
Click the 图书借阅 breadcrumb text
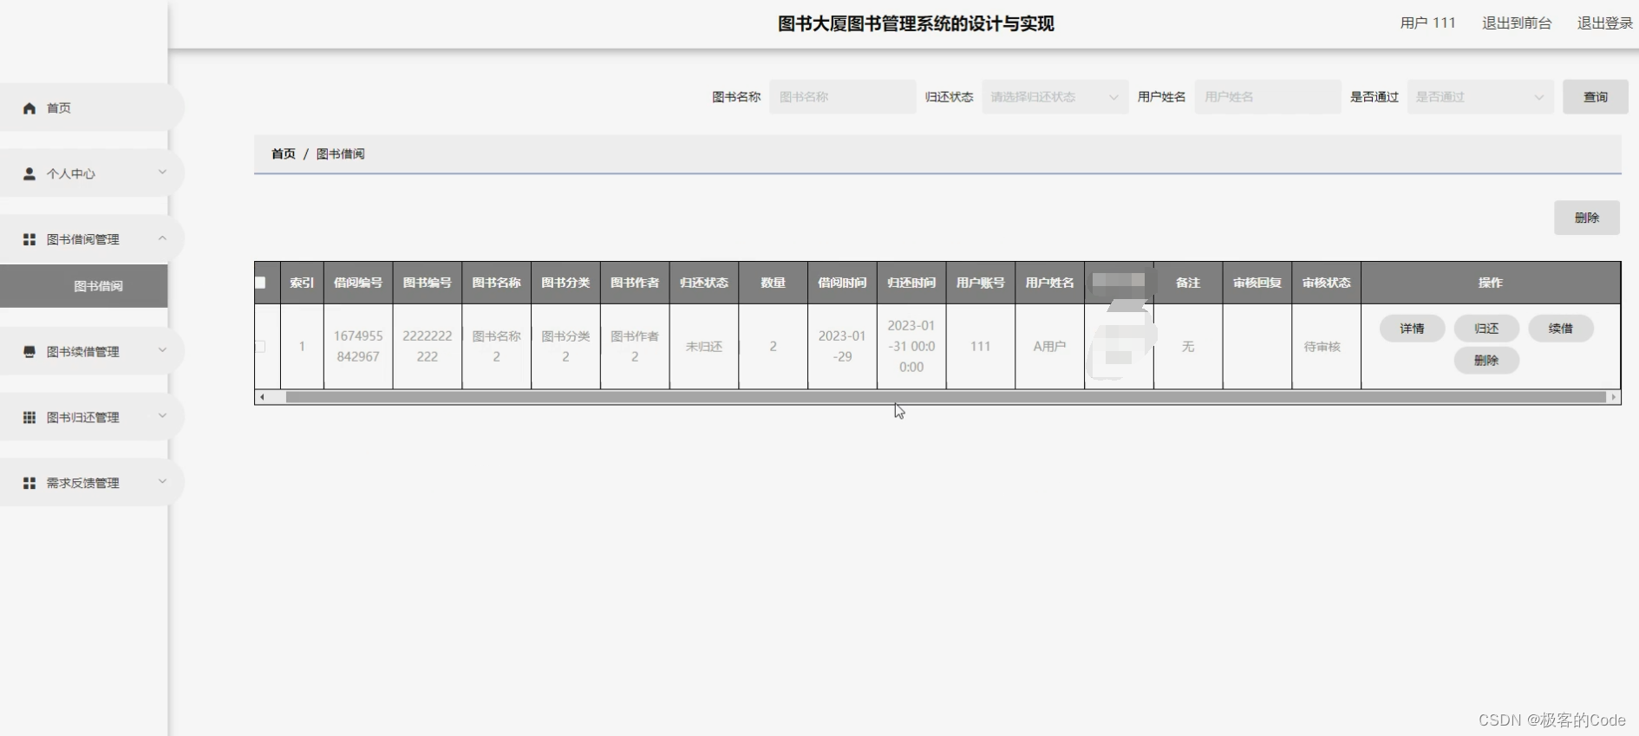(341, 153)
